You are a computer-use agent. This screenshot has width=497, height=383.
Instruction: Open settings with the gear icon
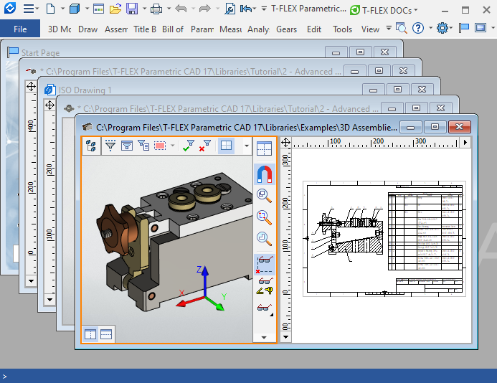[442, 29]
